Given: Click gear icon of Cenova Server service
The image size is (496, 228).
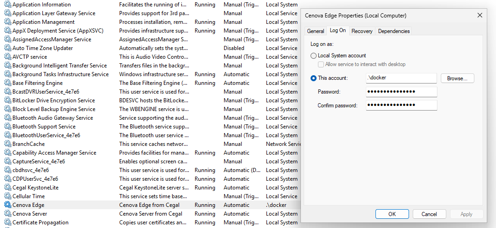Looking at the screenshot, I should pos(7,214).
